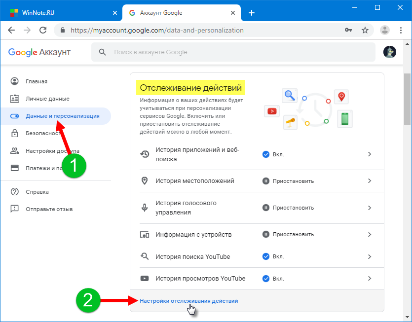This screenshot has height=322, width=412.
Task: Open Главная in sidebar menu
Action: pos(37,81)
